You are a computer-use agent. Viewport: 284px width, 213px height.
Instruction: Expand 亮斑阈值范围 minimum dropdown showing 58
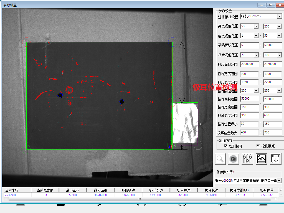(256, 26)
